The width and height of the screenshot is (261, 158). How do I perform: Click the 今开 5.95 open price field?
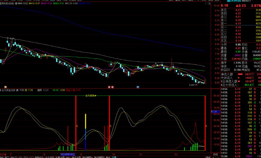[x=231, y=45]
